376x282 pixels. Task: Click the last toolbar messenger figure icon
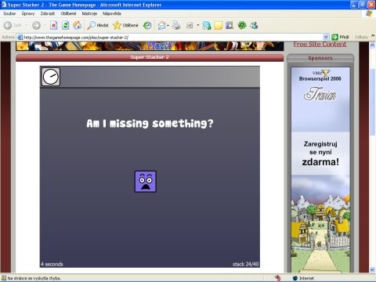click(254, 25)
